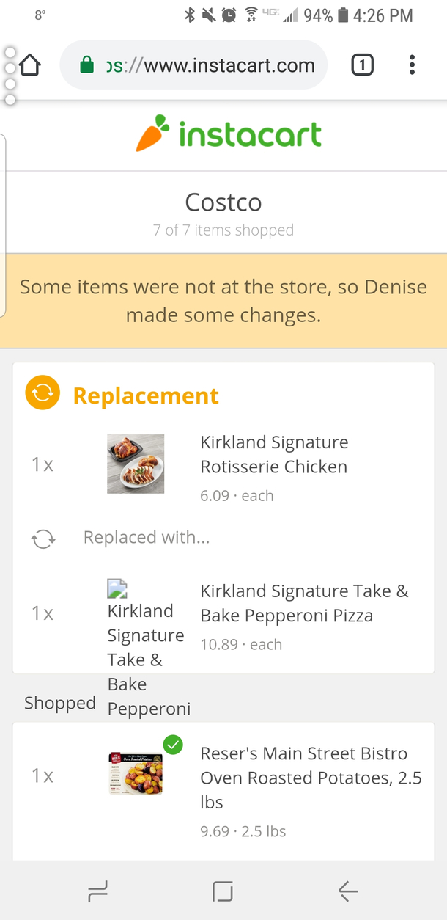Click the orange Replacement sync icon
The width and height of the screenshot is (447, 920).
tap(43, 393)
